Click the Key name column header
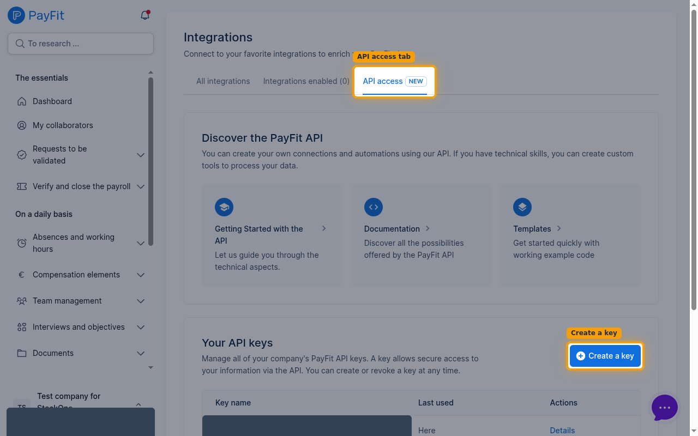The image size is (698, 436). pos(233,403)
